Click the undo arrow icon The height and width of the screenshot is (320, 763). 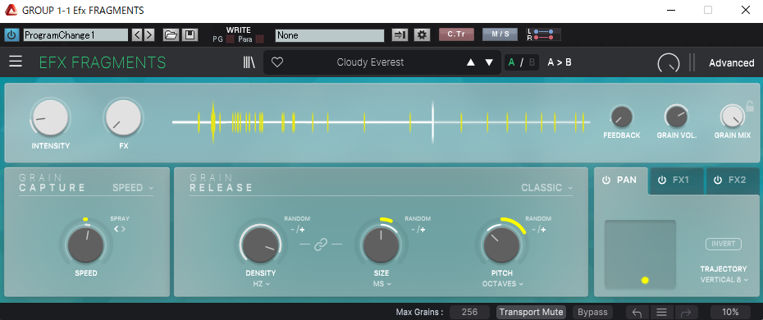pyautogui.click(x=637, y=313)
